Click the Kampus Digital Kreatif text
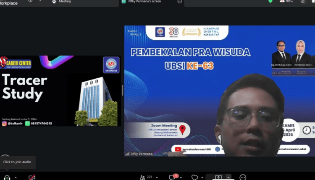Viewport: 315px width, 180px height. (211, 32)
